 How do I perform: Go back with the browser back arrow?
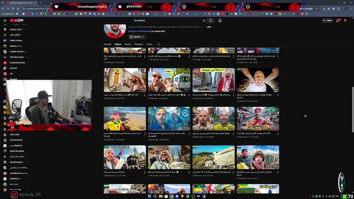3,9
